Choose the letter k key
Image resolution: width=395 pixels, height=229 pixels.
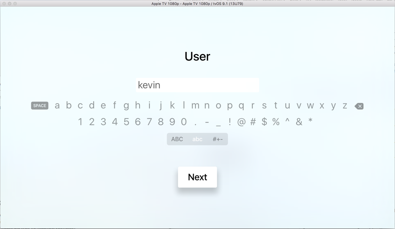172,105
